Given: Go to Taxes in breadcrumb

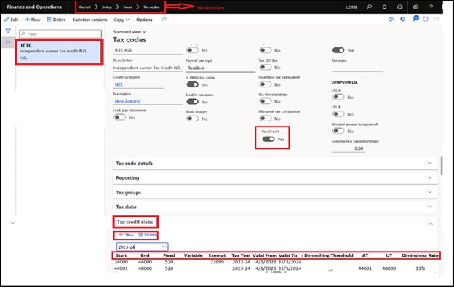Looking at the screenshot, I should point(127,7).
